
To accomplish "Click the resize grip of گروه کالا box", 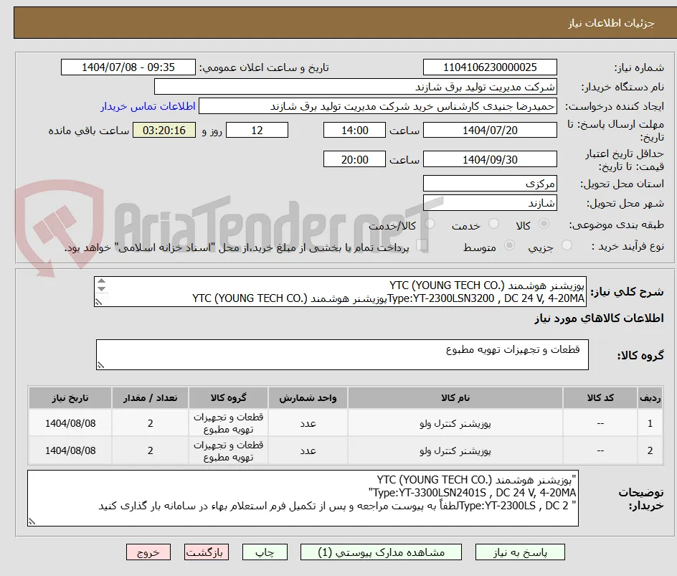I will click(100, 365).
